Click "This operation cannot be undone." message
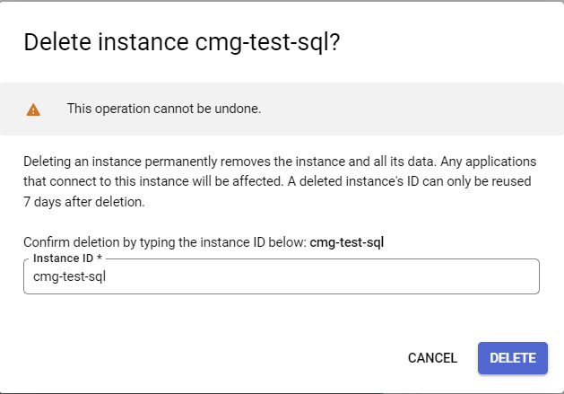 (x=164, y=109)
